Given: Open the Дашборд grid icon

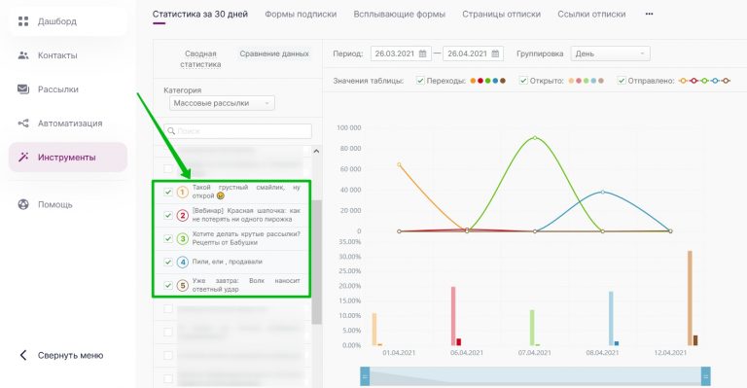Looking at the screenshot, I should [23, 21].
